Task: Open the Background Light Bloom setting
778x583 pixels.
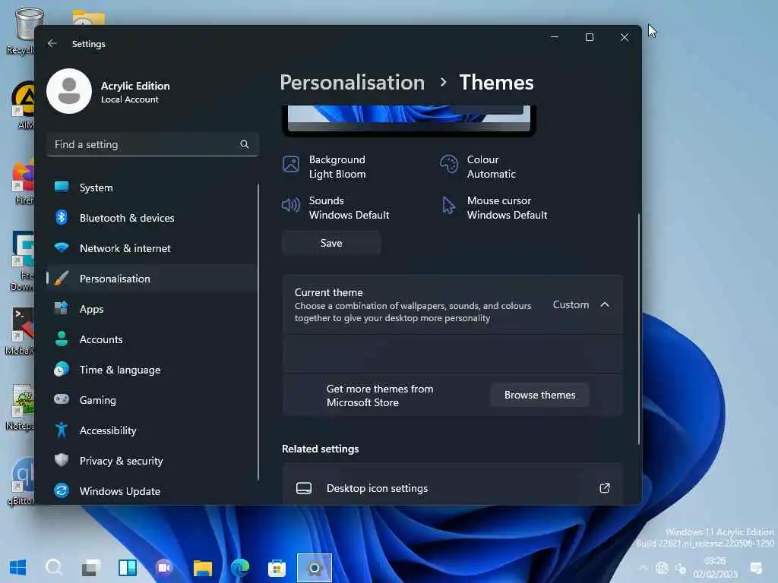Action: [x=325, y=166]
